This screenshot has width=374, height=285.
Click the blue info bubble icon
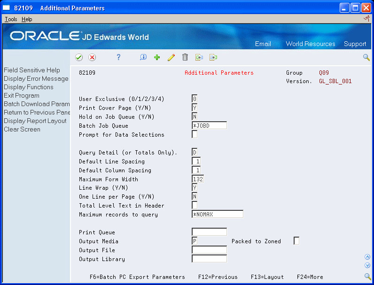(x=143, y=57)
